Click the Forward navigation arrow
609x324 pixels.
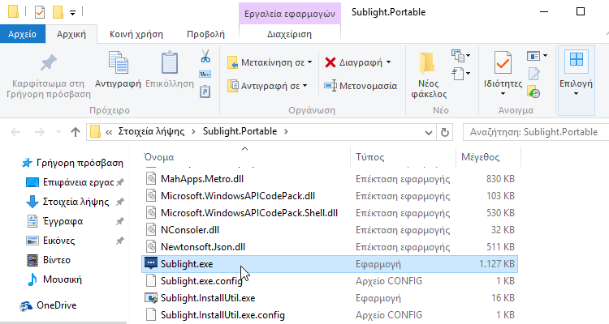[39, 132]
